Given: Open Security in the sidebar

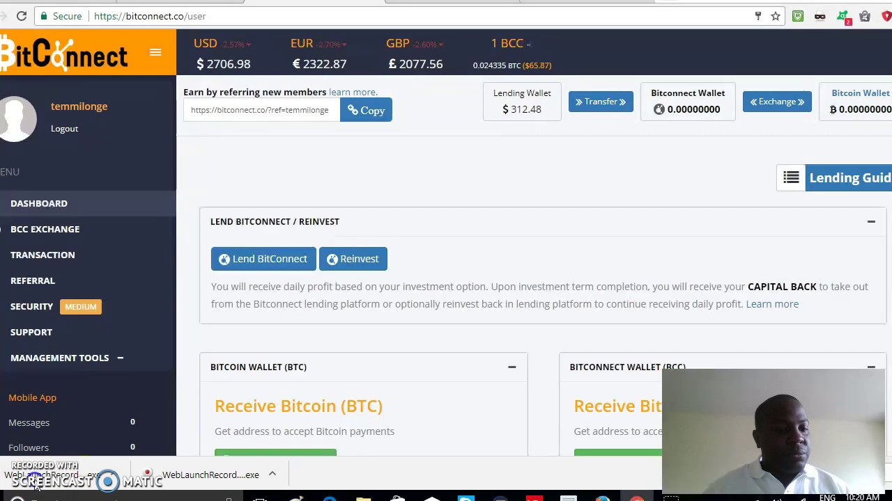Looking at the screenshot, I should coord(31,306).
